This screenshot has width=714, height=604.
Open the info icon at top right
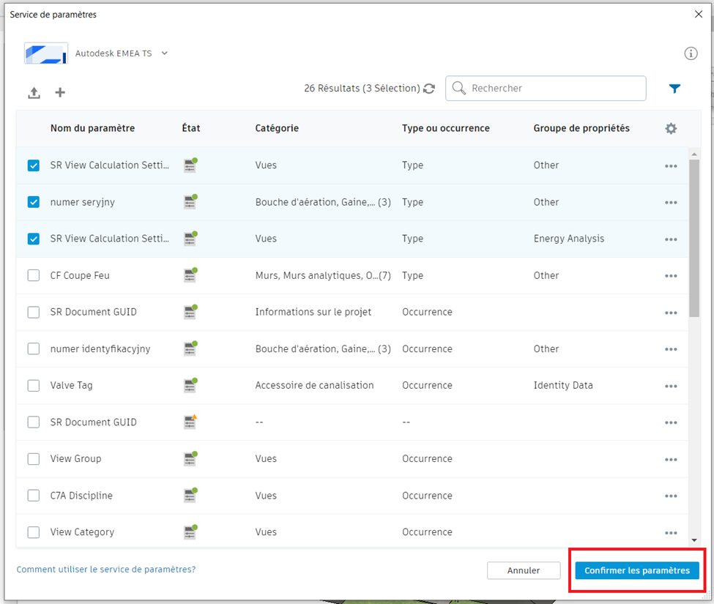[691, 53]
